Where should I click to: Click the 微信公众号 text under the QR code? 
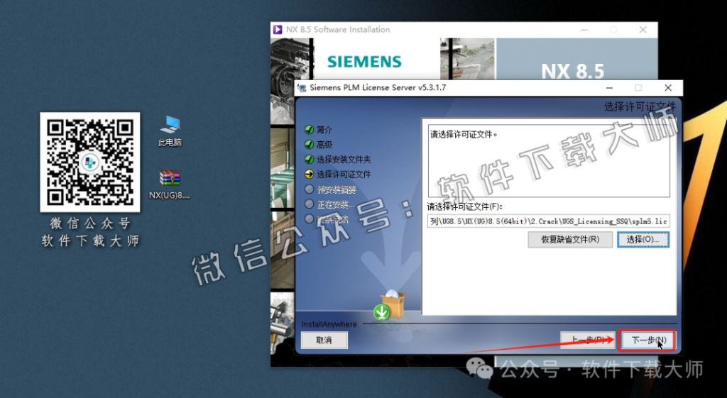[90, 223]
